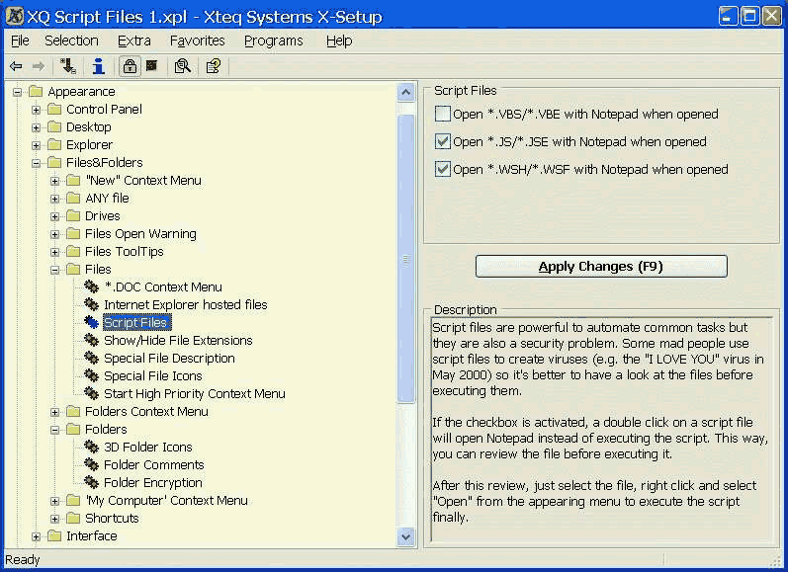788x572 pixels.
Task: Click the gear icon beside Folder Encryption
Action: pyautogui.click(x=92, y=483)
